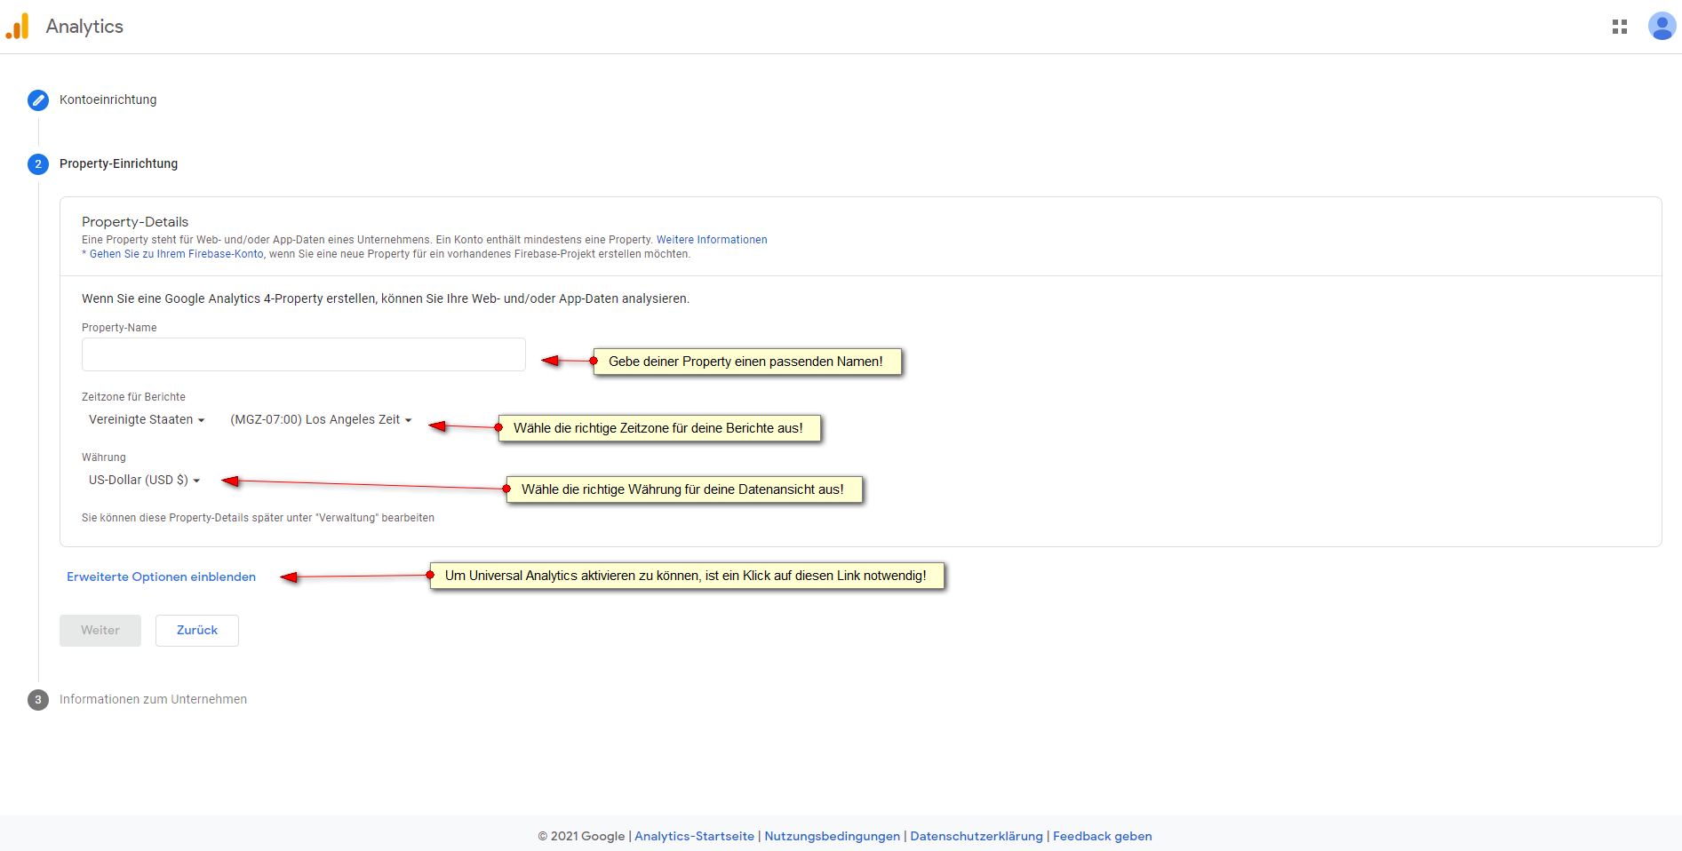Viewport: 1682px width, 851px height.
Task: Click the Property-Name label
Action: (119, 328)
